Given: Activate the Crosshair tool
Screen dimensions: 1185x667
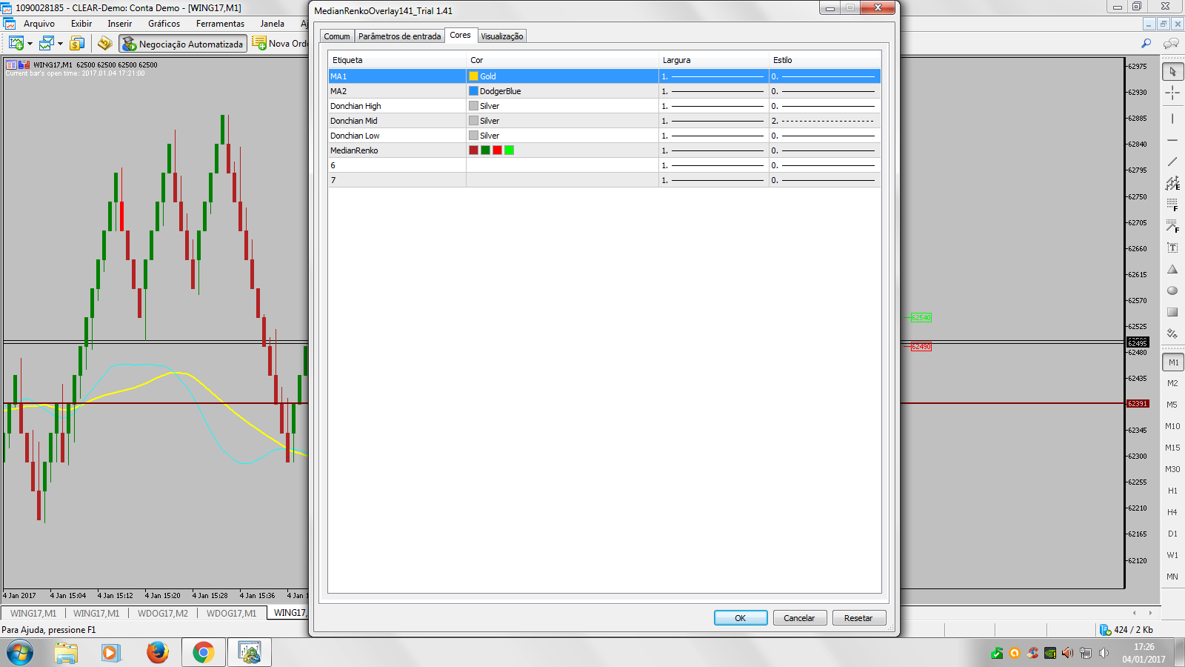Looking at the screenshot, I should [1172, 93].
